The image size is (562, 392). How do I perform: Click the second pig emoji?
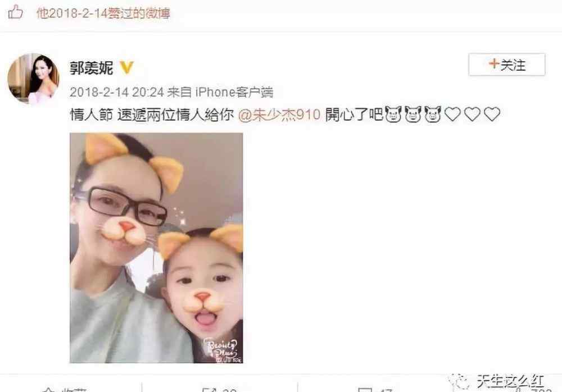tap(413, 115)
